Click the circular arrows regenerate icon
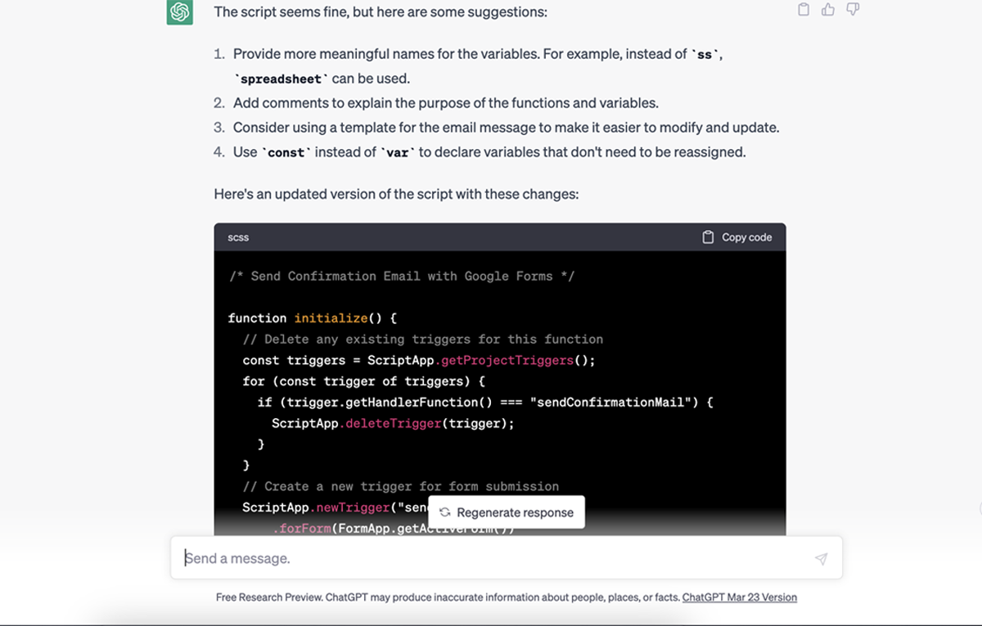The width and height of the screenshot is (982, 626). (x=444, y=512)
